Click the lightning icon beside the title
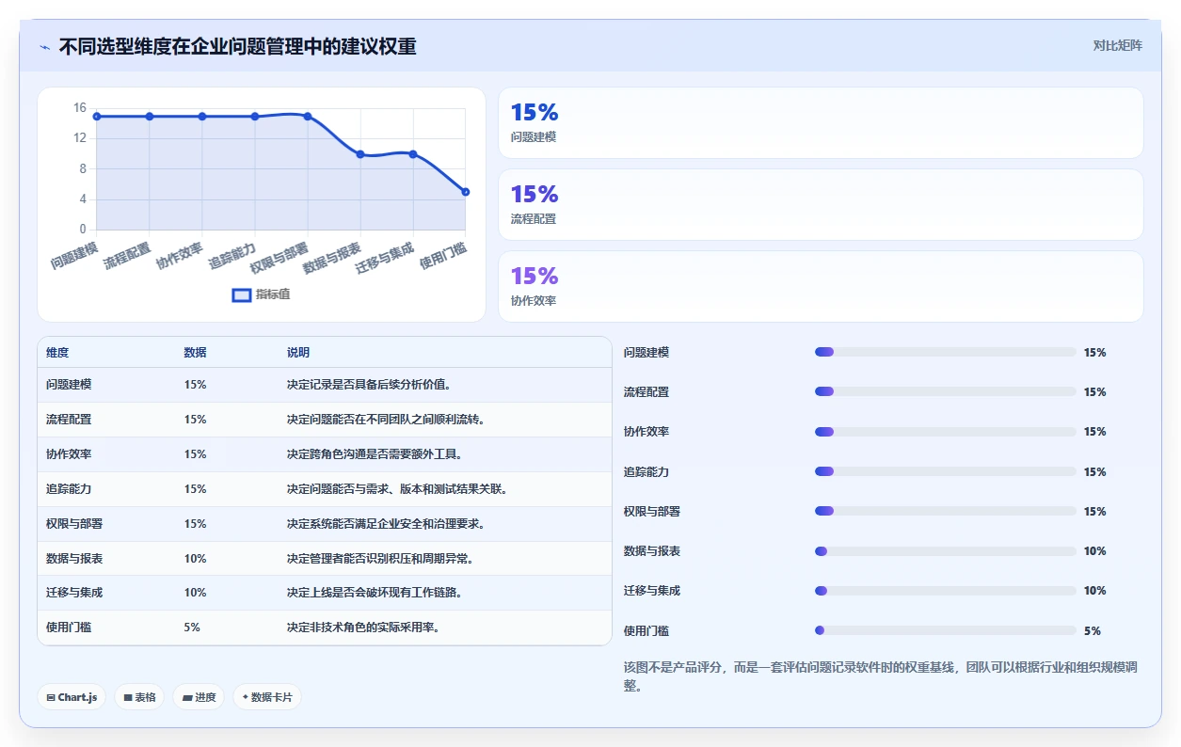This screenshot has height=747, width=1181. click(x=44, y=46)
